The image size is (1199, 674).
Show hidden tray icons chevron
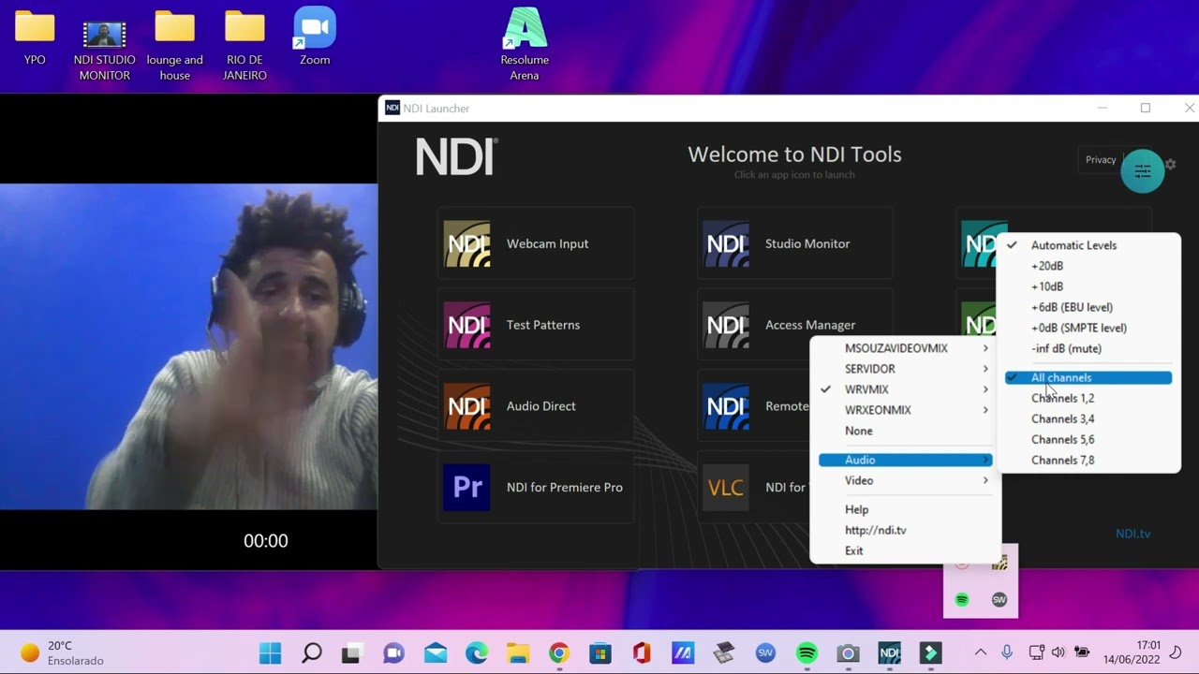980,652
